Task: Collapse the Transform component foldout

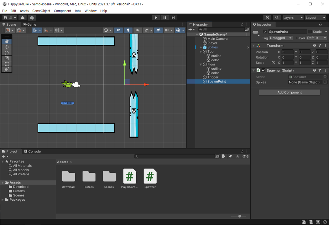Action: point(254,46)
